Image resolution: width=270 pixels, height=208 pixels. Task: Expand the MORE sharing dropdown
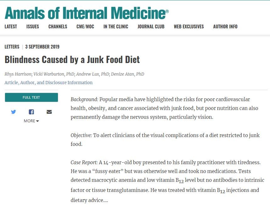pos(31,121)
